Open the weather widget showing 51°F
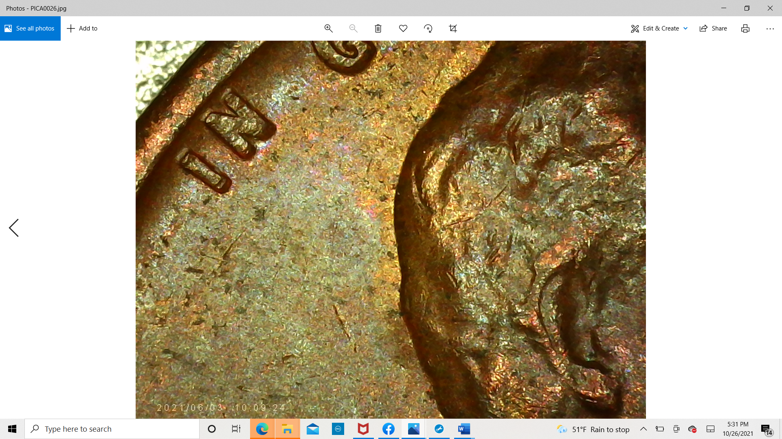This screenshot has height=439, width=782. (x=593, y=429)
